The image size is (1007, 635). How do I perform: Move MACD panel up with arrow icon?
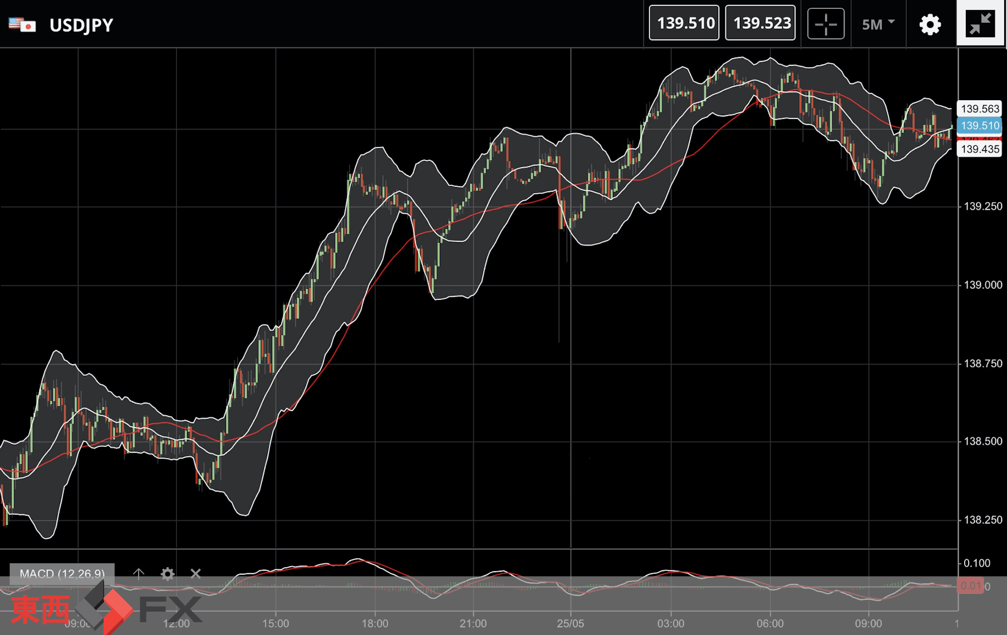pyautogui.click(x=139, y=573)
